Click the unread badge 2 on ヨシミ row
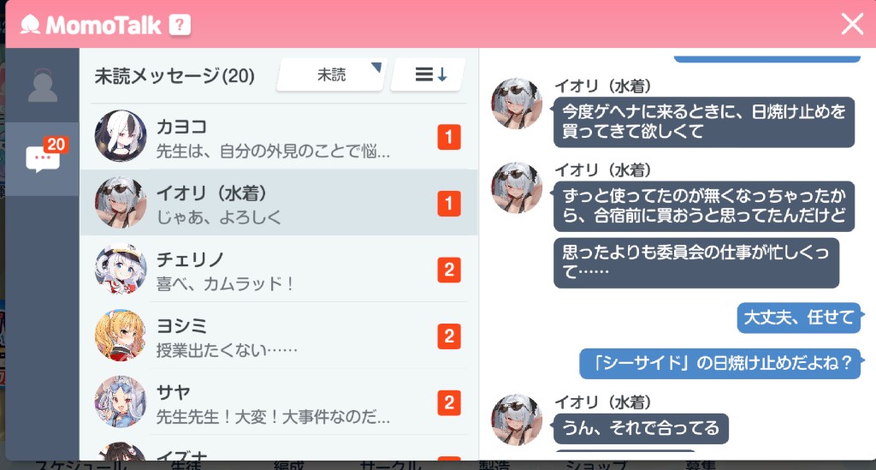 [x=449, y=336]
